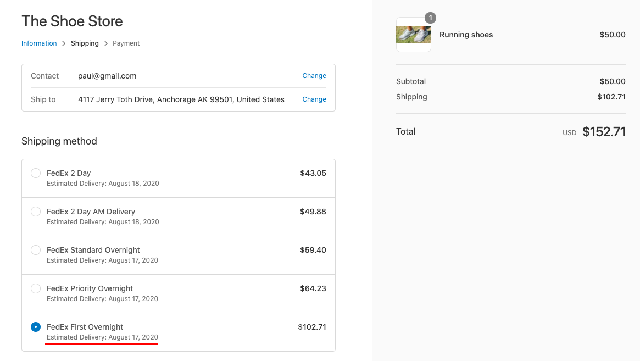Select the FedEx First Overnight radio button
640x361 pixels.
coord(36,327)
